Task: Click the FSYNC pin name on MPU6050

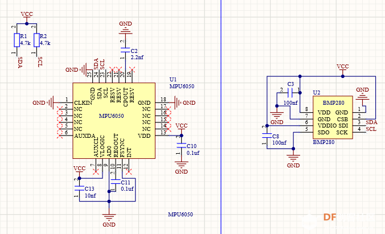Action: pos(122,148)
